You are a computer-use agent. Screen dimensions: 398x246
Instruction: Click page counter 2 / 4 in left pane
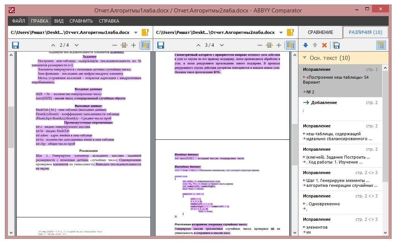click(65, 45)
